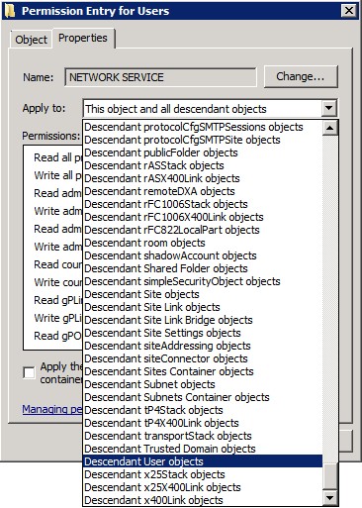Select Descendant Sites Container objects
This screenshot has width=362, height=508.
point(203,371)
